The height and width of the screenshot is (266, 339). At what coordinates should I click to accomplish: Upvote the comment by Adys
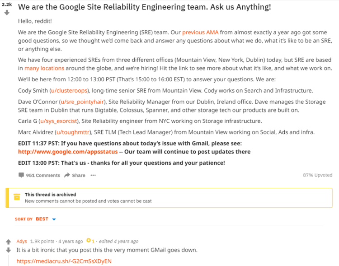9,242
